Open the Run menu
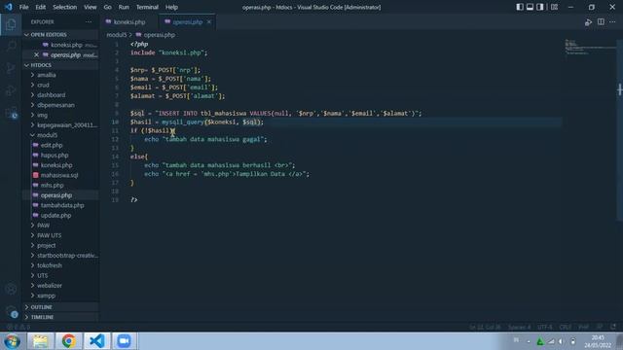This screenshot has height=350, width=623. (x=124, y=7)
